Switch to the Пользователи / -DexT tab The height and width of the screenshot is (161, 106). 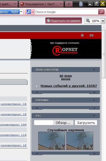click(x=41, y=4)
